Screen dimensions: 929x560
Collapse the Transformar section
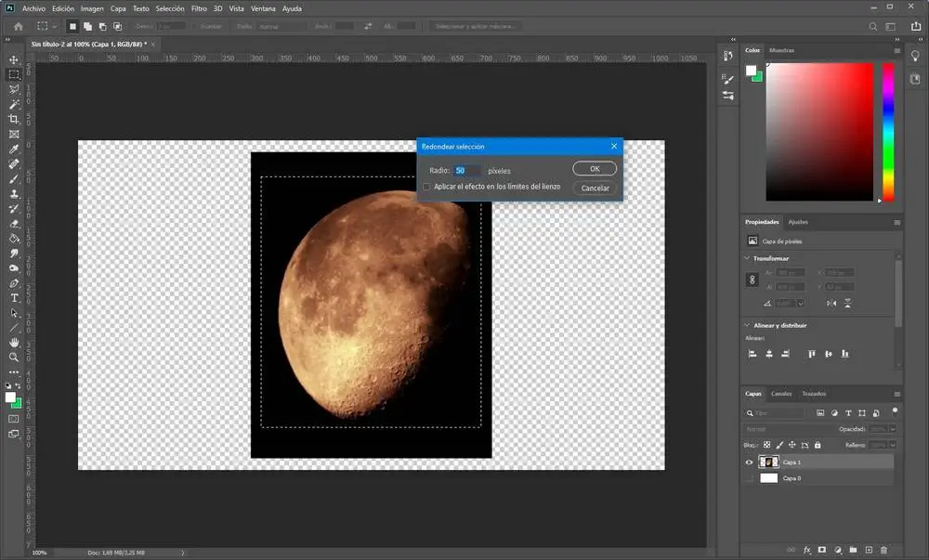pos(748,258)
